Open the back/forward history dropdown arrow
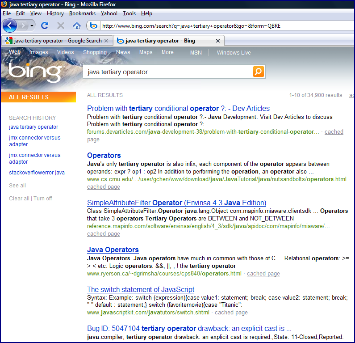Viewport: 355px width, 343px height. [32, 25]
